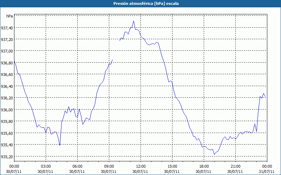
Task: Select the 935,40 axis label
Action: tap(7, 145)
